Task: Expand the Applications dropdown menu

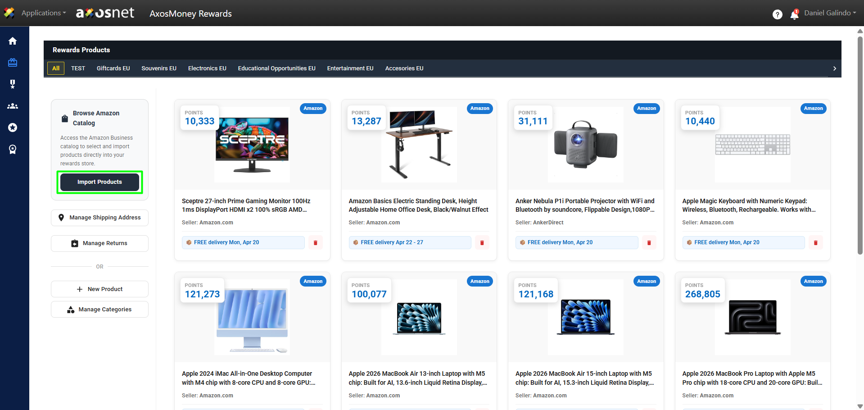Action: click(43, 13)
